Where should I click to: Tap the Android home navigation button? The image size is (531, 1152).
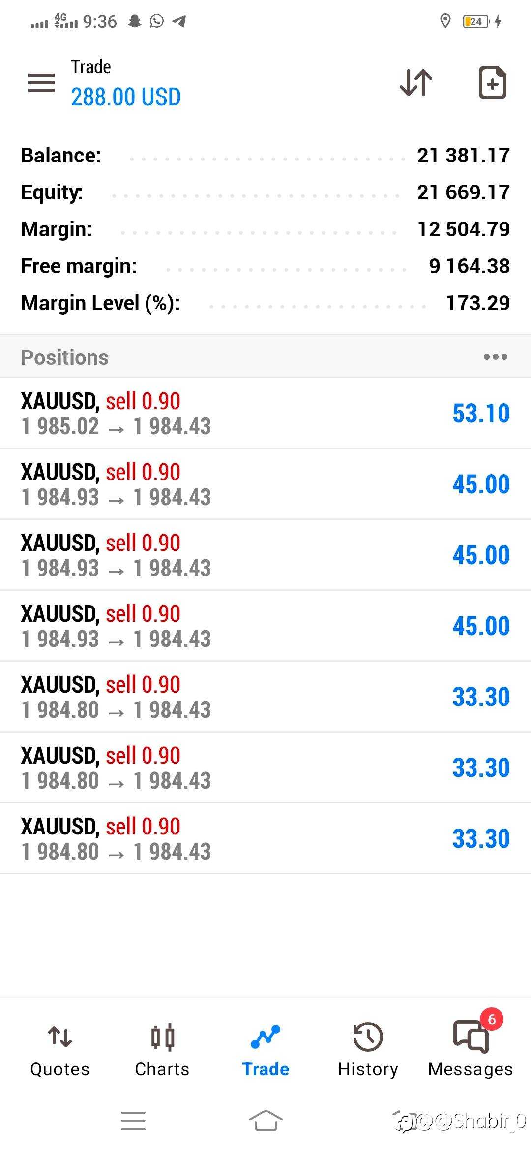[x=265, y=1121]
